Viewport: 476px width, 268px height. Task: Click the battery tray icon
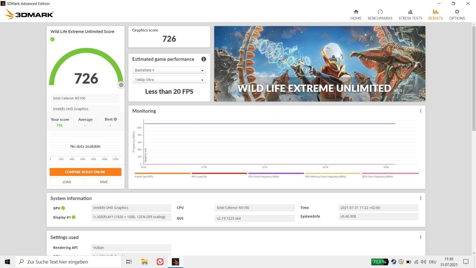[x=409, y=262]
